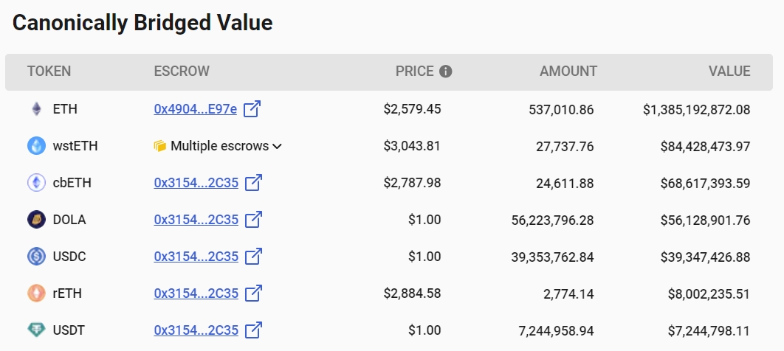Screen dimensions: 784x351
Task: Open external link icon for USDT escrow
Action: click(x=253, y=330)
